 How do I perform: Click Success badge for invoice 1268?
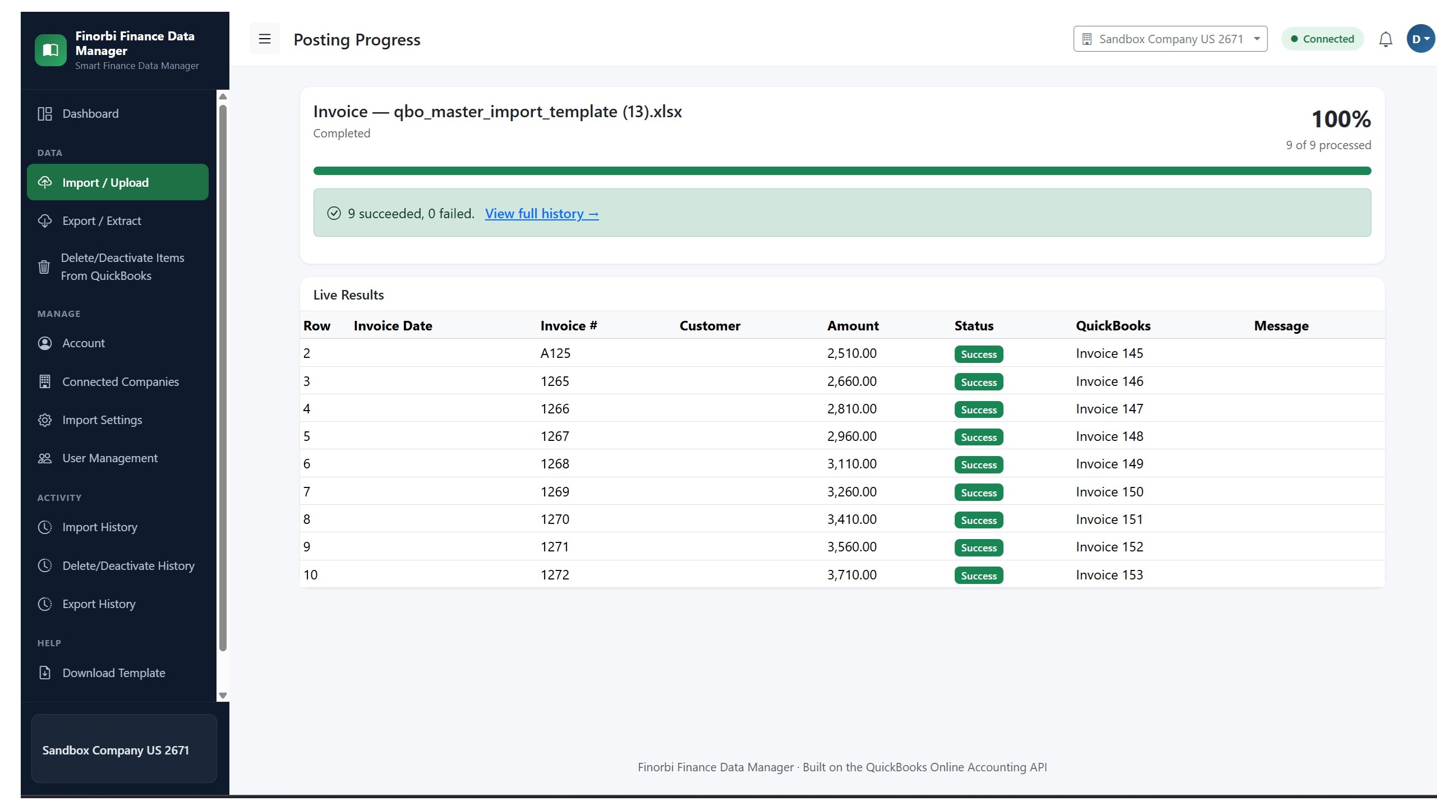point(979,464)
